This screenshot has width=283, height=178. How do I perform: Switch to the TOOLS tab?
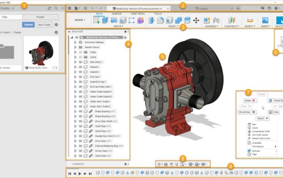click(x=158, y=14)
